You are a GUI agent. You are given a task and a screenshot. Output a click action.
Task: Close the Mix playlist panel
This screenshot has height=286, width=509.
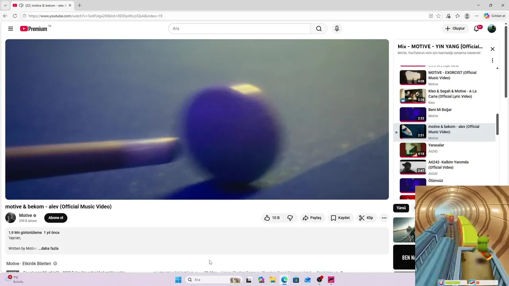[x=492, y=49]
